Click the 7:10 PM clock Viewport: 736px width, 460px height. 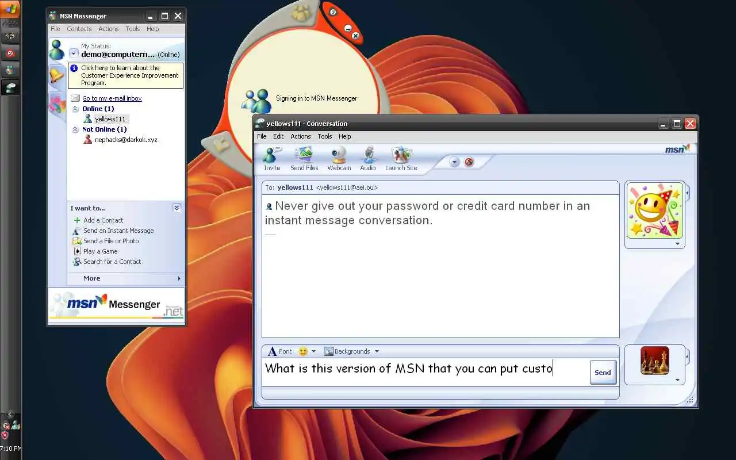10,448
